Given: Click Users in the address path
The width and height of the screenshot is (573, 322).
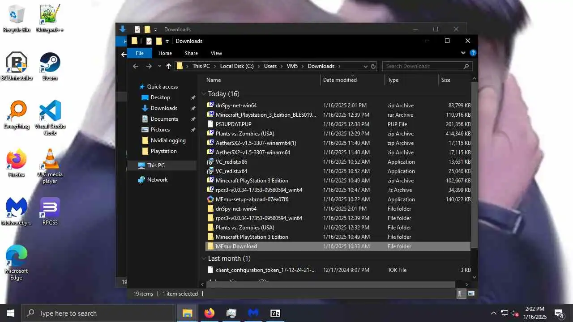Looking at the screenshot, I should tap(270, 66).
